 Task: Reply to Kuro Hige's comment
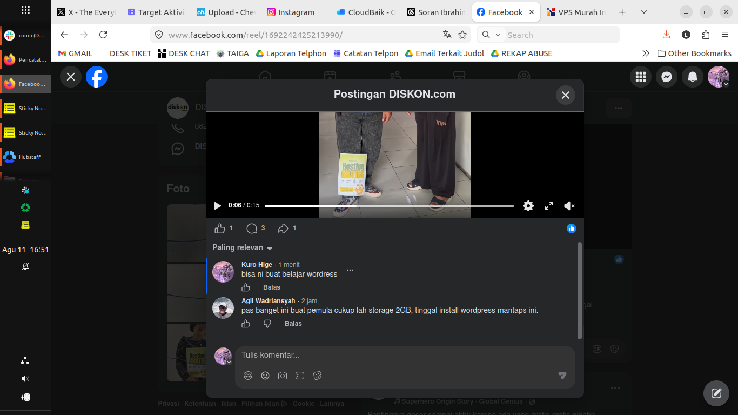272,287
